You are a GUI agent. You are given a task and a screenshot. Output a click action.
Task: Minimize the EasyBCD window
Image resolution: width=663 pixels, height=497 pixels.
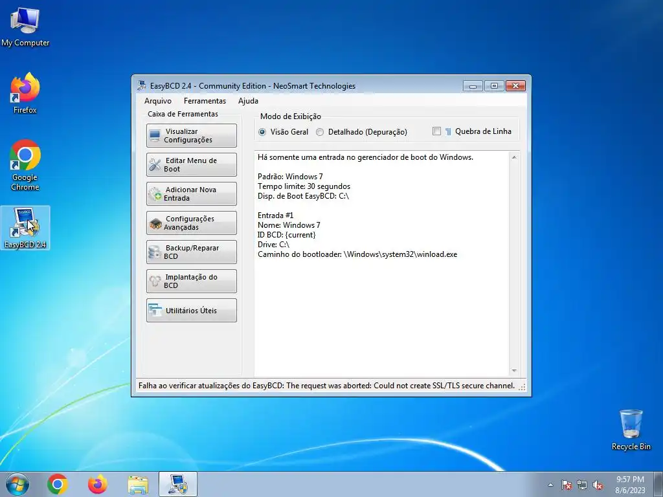coord(473,86)
